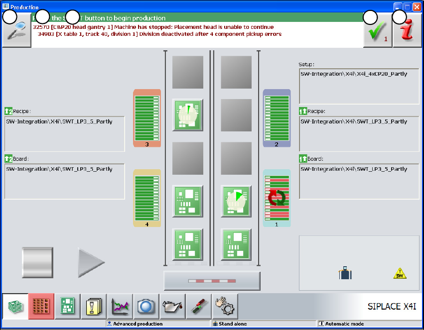Select feeder table 1 with refresh arrows

click(277, 198)
